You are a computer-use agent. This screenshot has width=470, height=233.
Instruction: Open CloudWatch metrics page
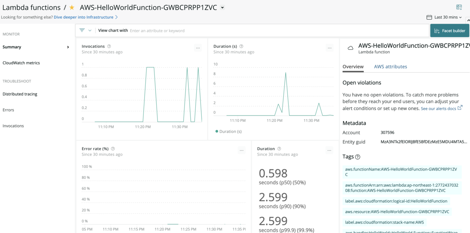(x=21, y=63)
